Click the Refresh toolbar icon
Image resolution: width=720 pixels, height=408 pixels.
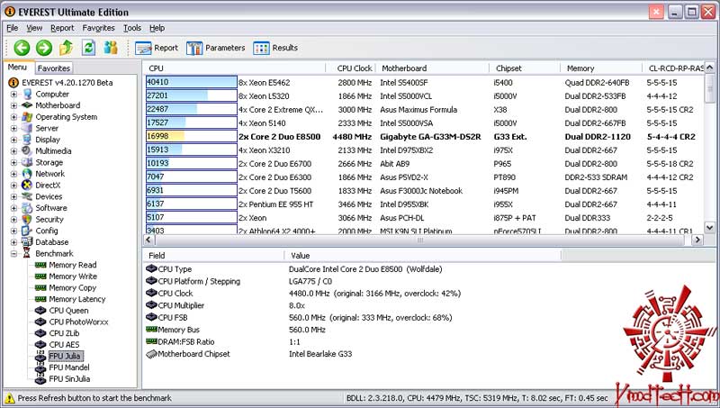tap(88, 48)
